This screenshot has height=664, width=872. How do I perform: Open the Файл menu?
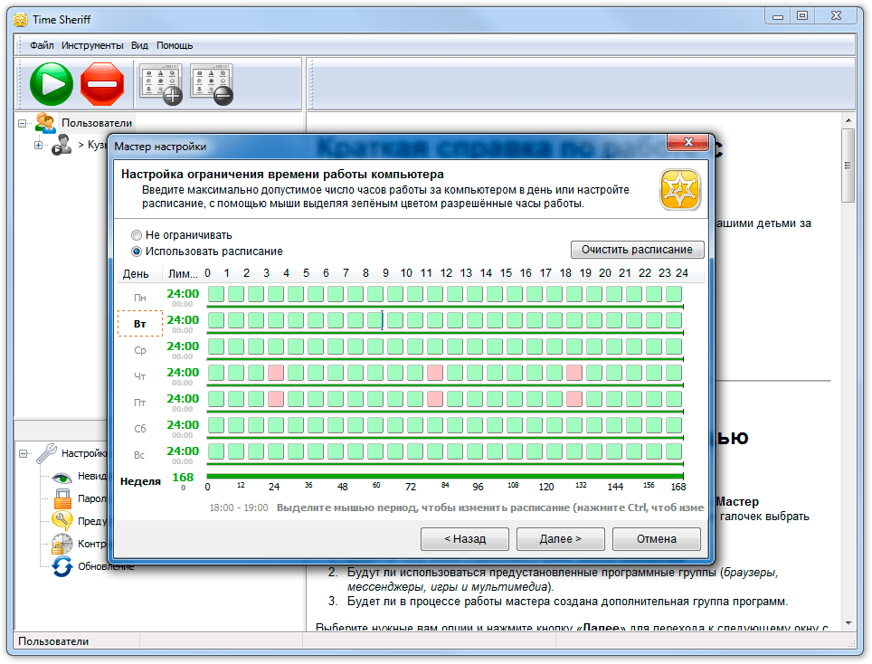[42, 45]
